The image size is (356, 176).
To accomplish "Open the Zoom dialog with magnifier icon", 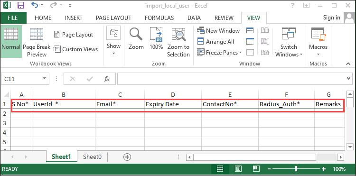I will point(136,39).
